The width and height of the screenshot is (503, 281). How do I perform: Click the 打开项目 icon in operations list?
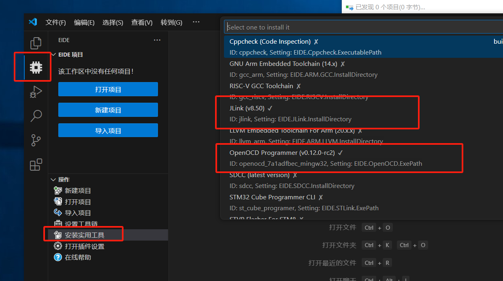[58, 202]
